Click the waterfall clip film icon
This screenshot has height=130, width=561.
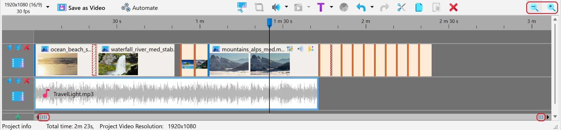105,49
